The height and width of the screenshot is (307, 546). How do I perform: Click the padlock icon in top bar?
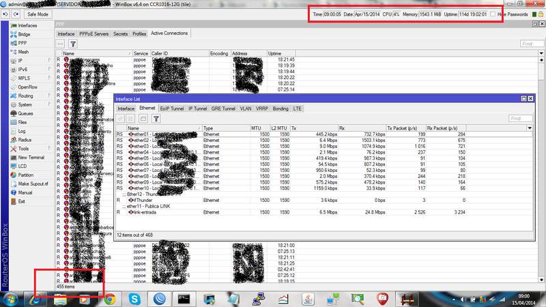541,14
